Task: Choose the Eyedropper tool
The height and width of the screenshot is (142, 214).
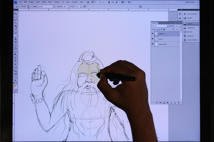Action: point(16,29)
